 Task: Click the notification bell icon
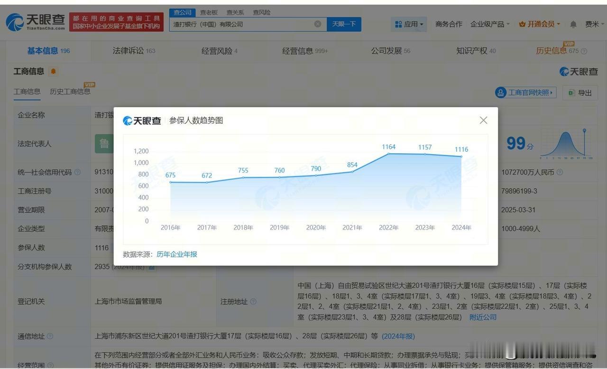[573, 24]
